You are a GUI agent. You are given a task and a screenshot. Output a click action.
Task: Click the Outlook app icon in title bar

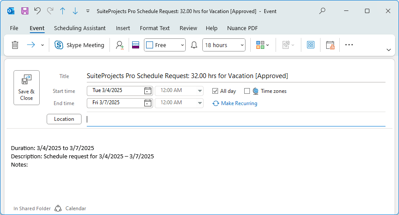point(11,11)
